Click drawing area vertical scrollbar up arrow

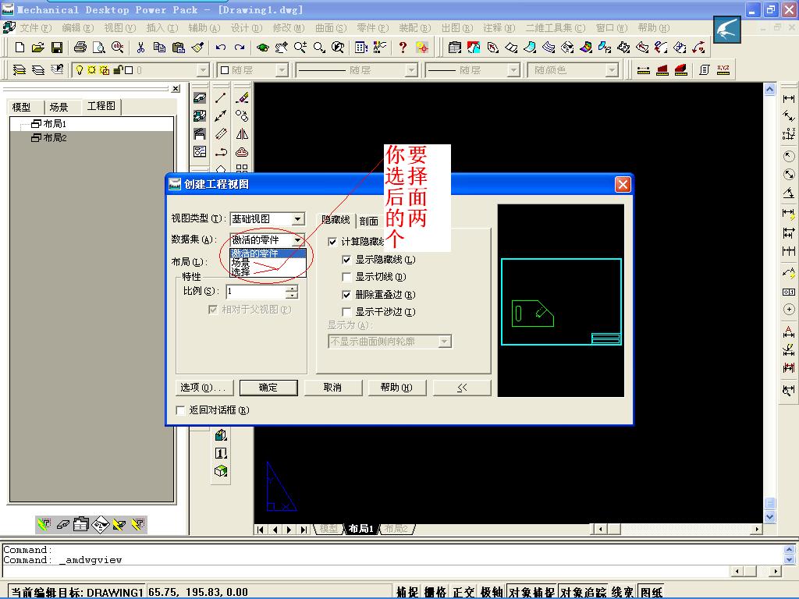click(x=770, y=89)
